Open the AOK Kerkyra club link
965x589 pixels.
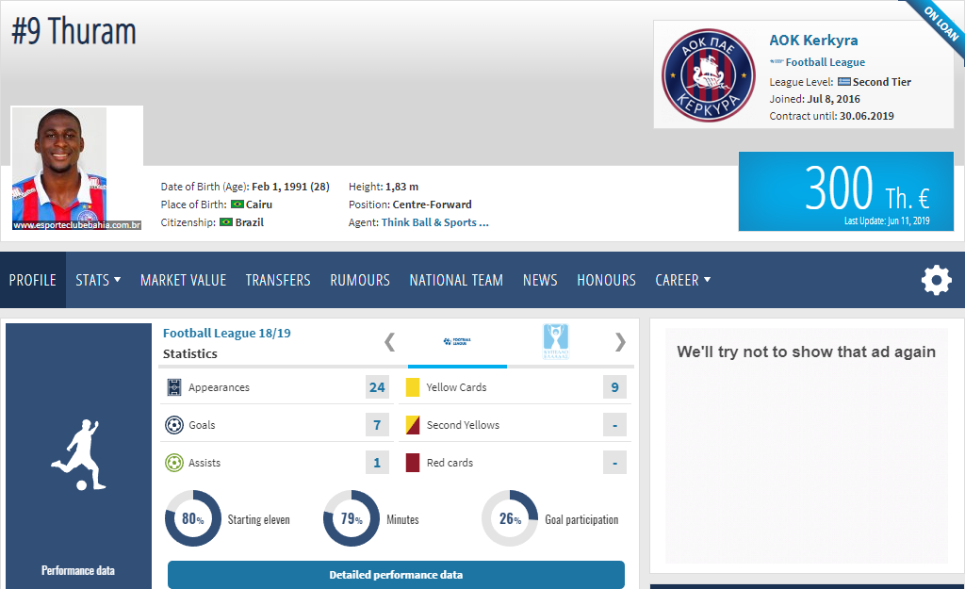coord(813,40)
